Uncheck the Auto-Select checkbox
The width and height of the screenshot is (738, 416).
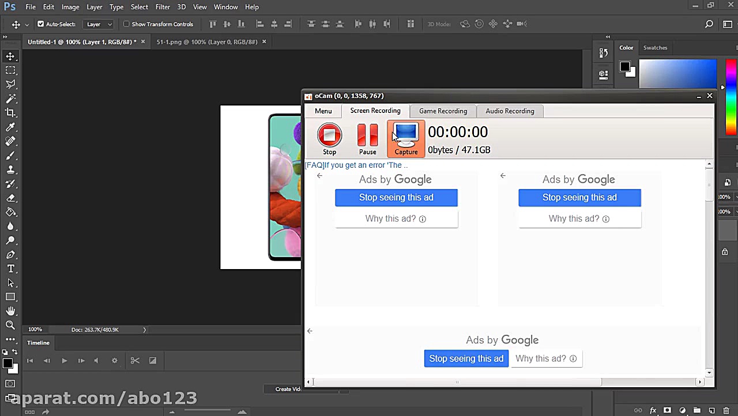click(40, 24)
